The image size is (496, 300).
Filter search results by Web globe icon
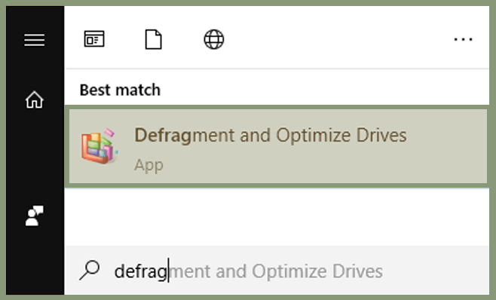pos(214,39)
